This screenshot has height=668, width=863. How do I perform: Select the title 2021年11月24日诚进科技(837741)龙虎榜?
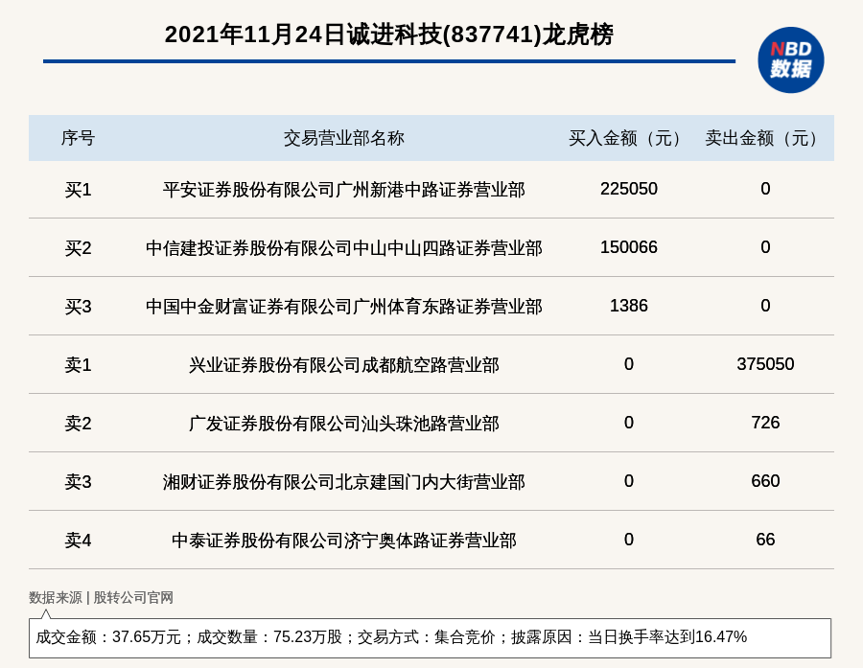(388, 35)
